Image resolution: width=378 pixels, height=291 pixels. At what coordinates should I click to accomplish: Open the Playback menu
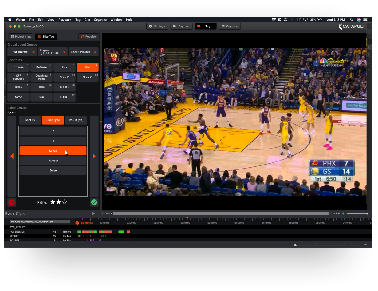(65, 20)
